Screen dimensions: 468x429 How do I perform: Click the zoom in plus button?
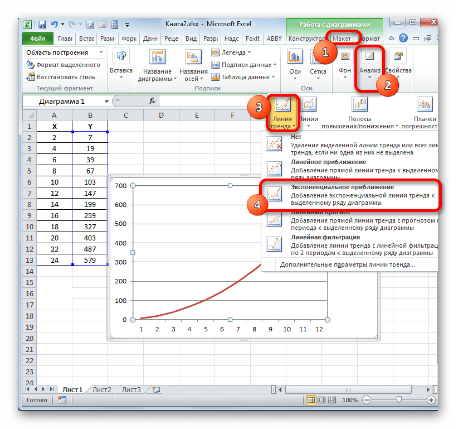(x=431, y=400)
